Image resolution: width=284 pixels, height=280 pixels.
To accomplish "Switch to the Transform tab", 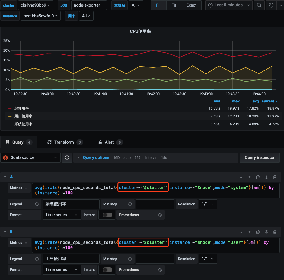I will coord(64,142).
